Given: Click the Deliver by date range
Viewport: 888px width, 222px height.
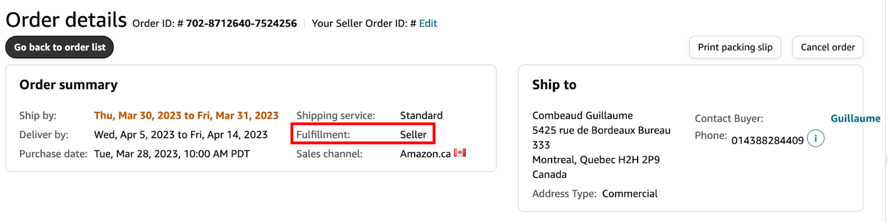Looking at the screenshot, I should click(x=181, y=134).
